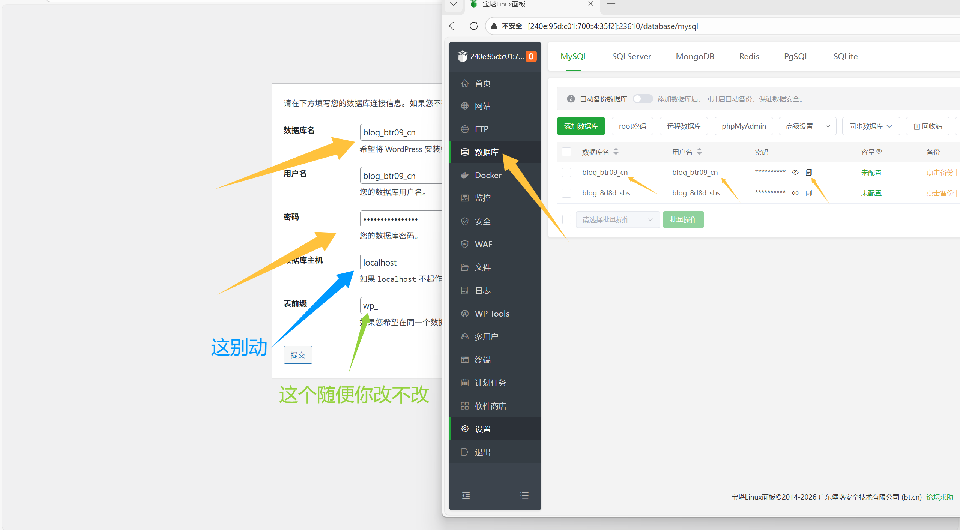Open the WAF firewall section
Viewport: 960px width, 530px height.
[484, 244]
